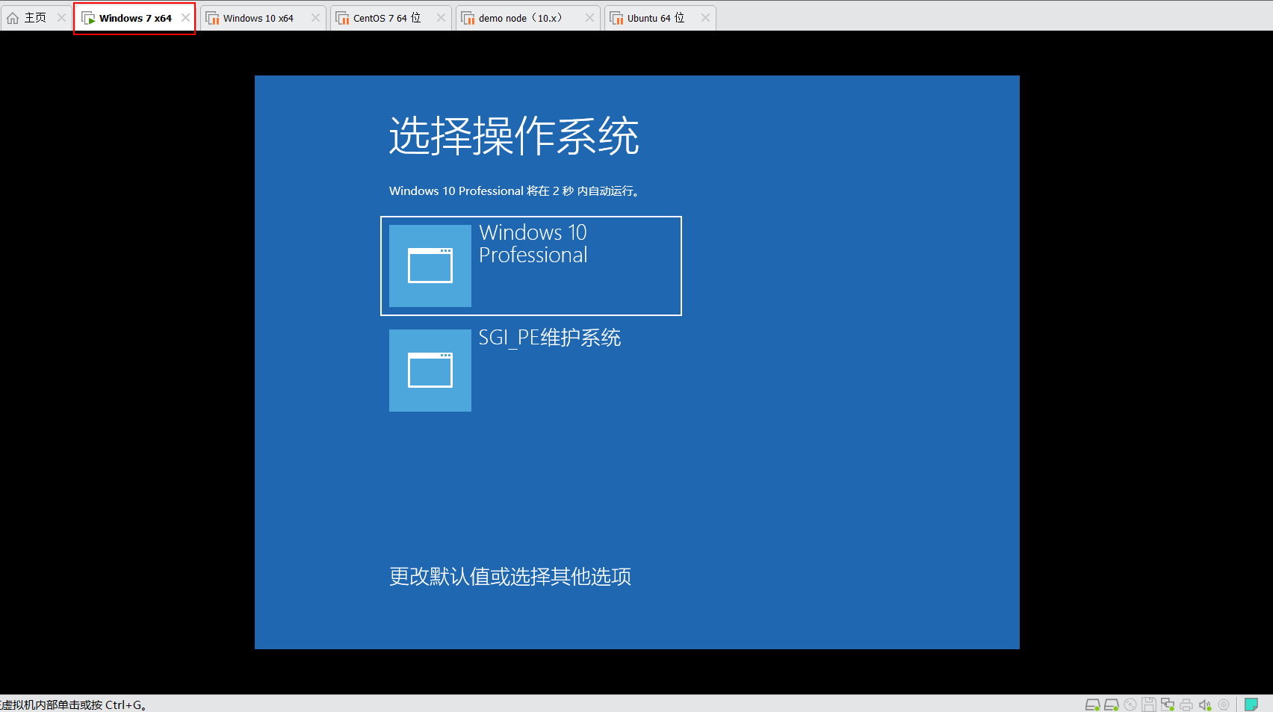This screenshot has width=1273, height=712.
Task: Close the CentOS 7 64 位 tab
Action: [x=441, y=18]
